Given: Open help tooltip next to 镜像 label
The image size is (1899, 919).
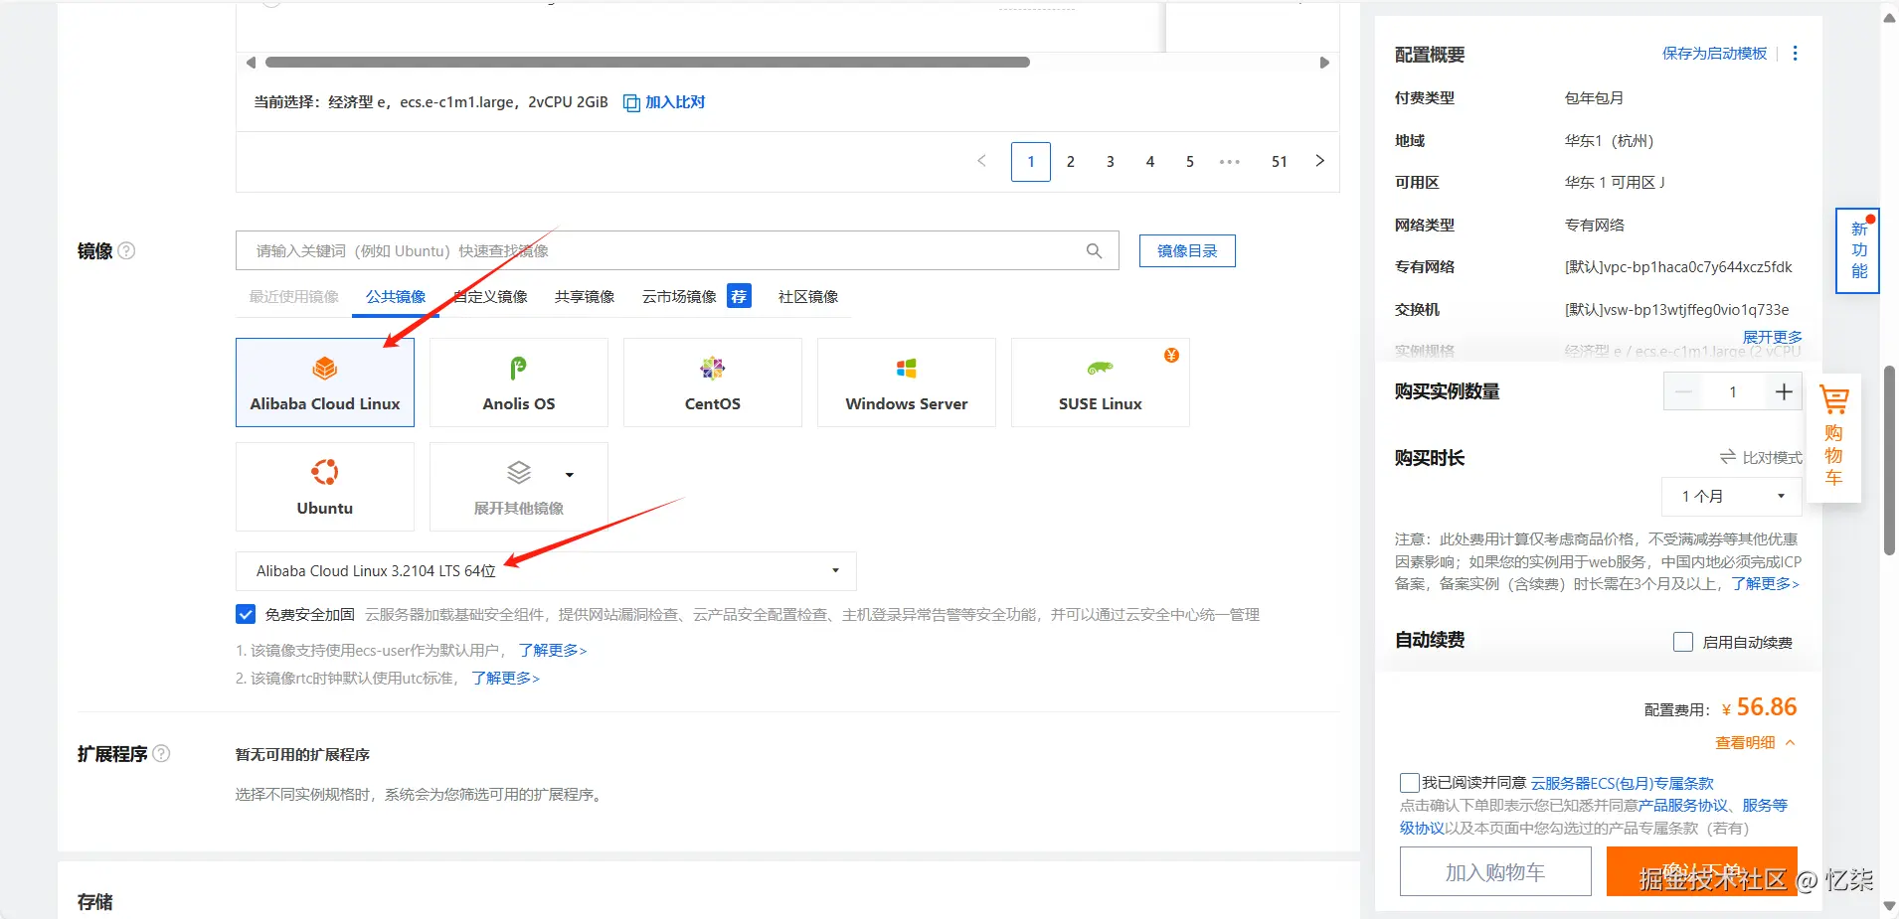Looking at the screenshot, I should click(x=126, y=251).
